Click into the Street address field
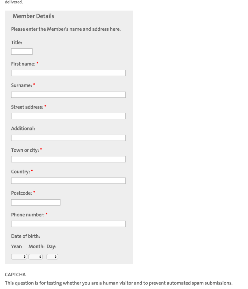 [68, 116]
